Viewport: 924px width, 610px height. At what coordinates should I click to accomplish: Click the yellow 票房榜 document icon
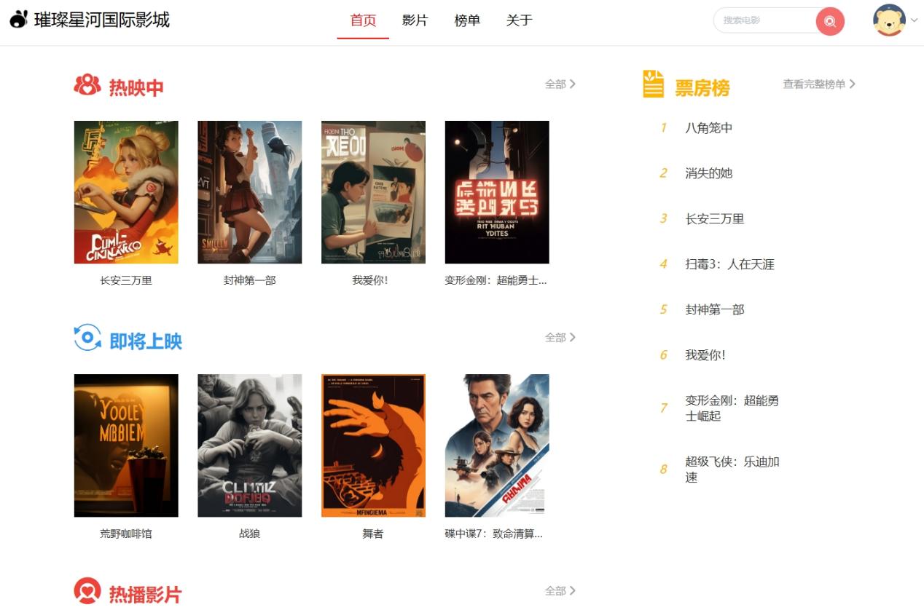tap(653, 84)
